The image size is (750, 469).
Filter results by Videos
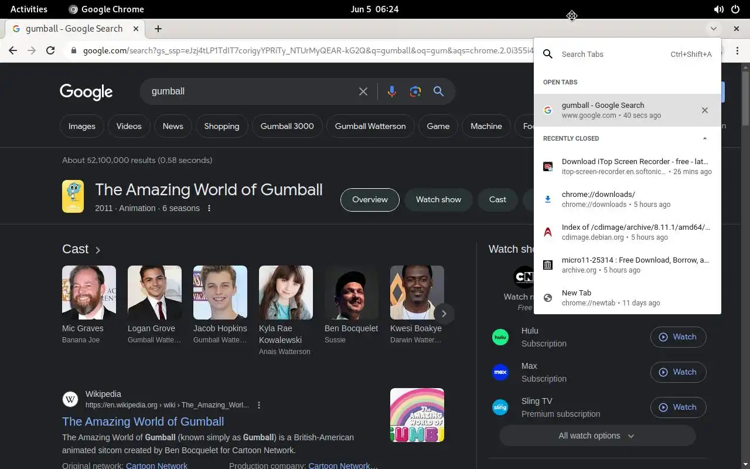tap(129, 126)
